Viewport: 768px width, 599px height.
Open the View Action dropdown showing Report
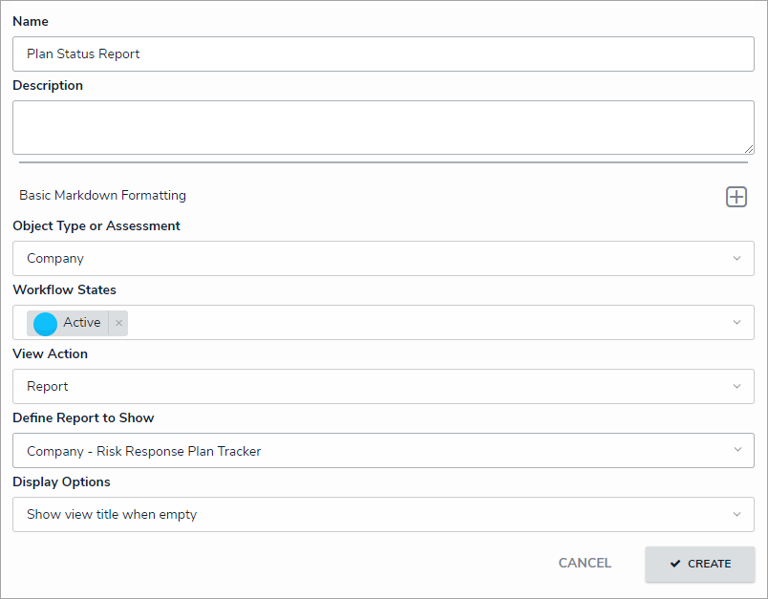(x=373, y=387)
